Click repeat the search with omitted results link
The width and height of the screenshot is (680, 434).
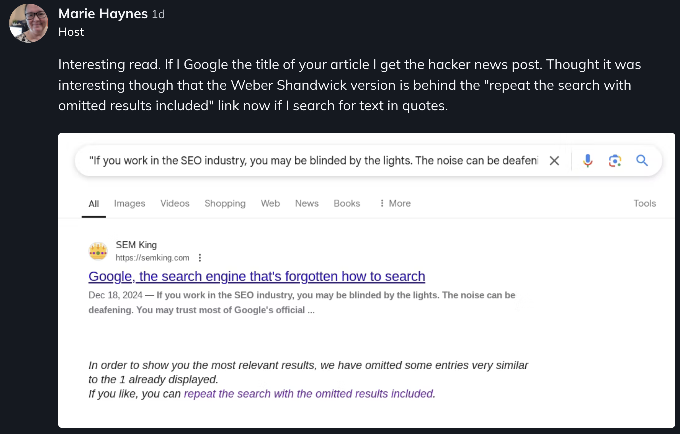click(x=309, y=394)
